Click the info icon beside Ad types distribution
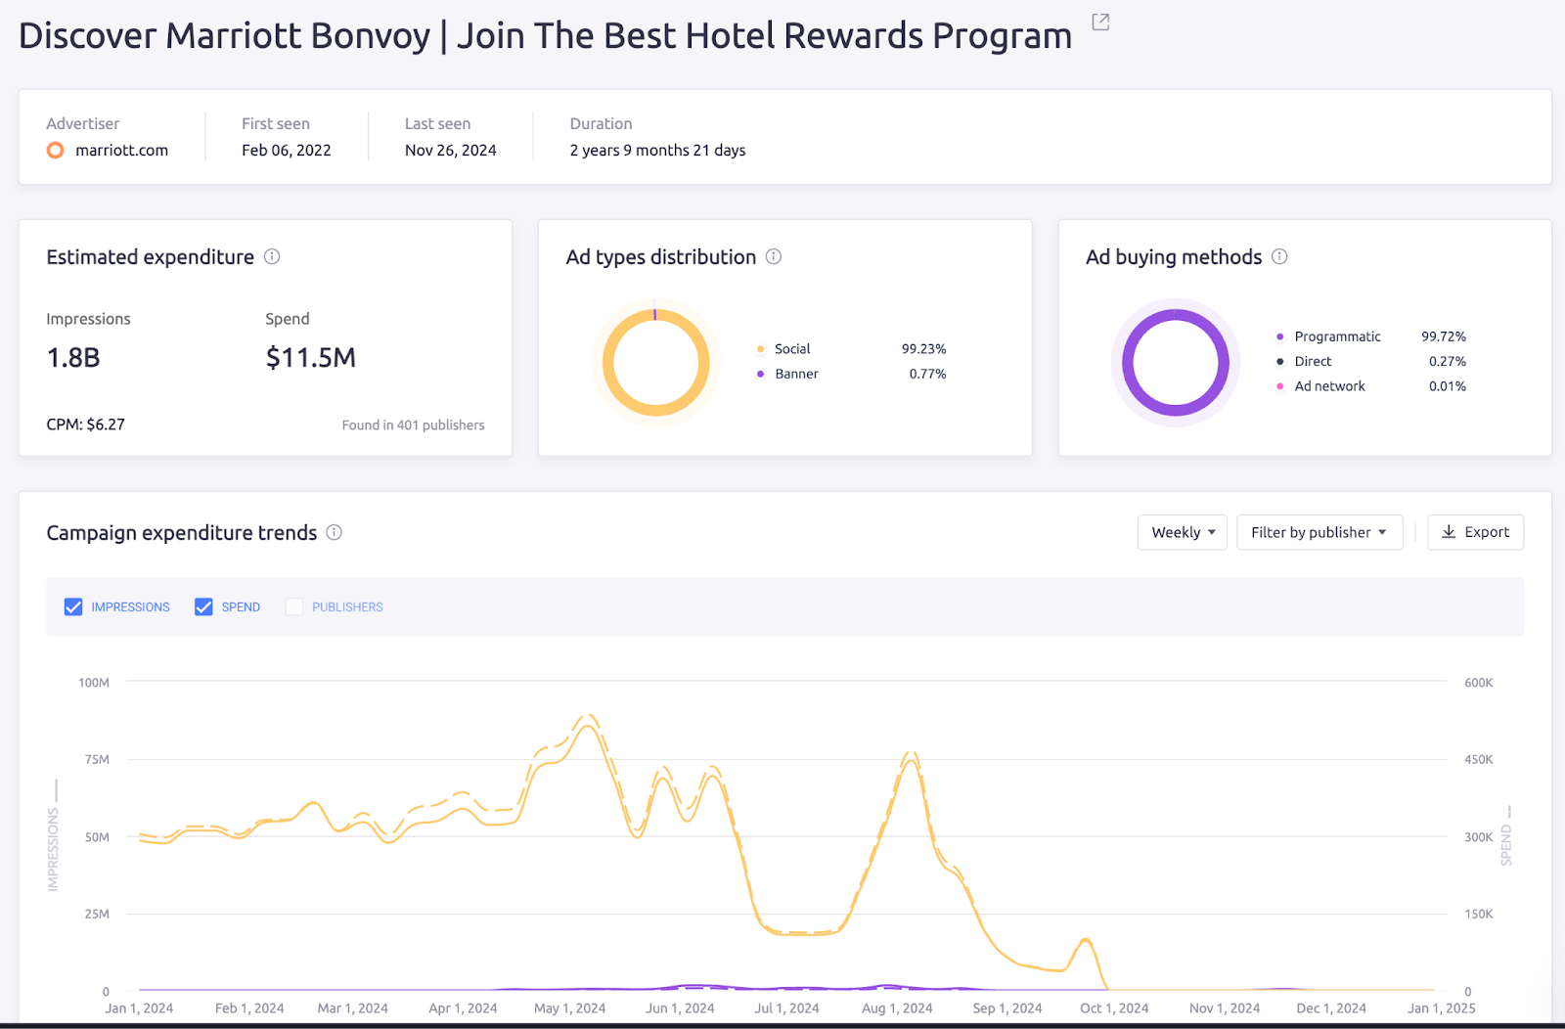Image resolution: width=1565 pixels, height=1029 pixels. pyautogui.click(x=773, y=256)
